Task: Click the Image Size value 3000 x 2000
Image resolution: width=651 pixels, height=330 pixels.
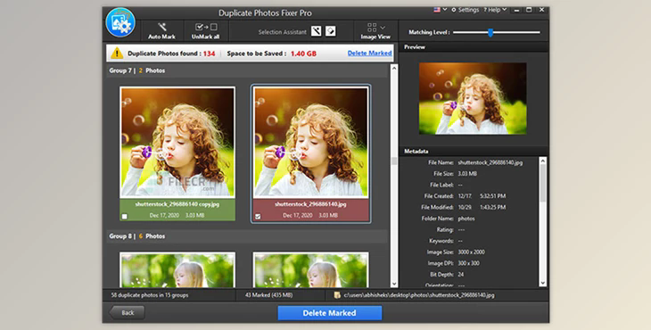Action: pos(471,252)
